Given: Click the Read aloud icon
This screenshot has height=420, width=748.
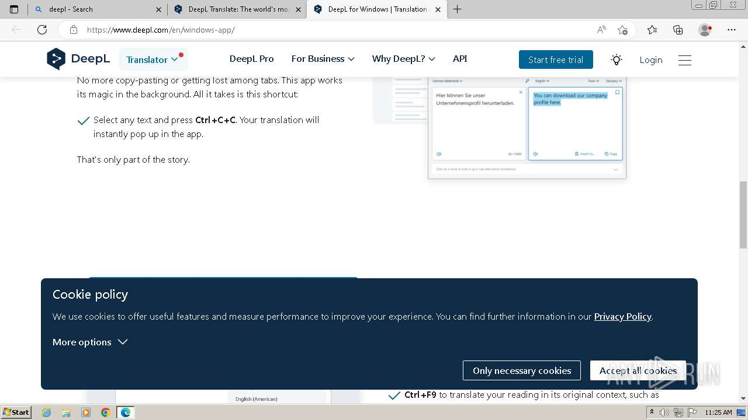Looking at the screenshot, I should pos(601,30).
